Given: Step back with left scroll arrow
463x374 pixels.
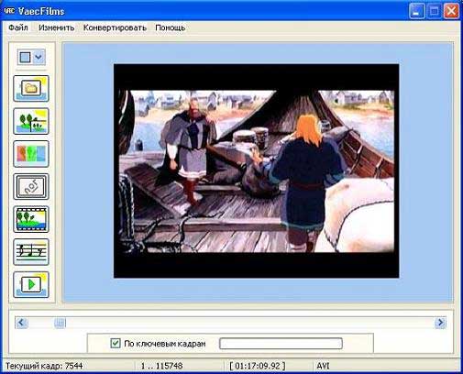Looking at the screenshot, I should tap(21, 323).
